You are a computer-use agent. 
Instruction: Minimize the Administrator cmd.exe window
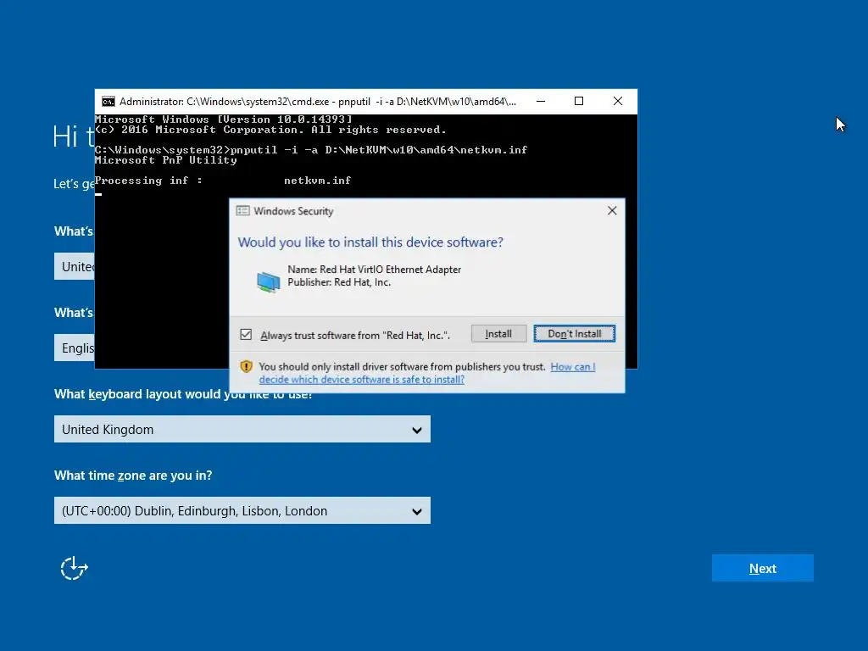541,102
